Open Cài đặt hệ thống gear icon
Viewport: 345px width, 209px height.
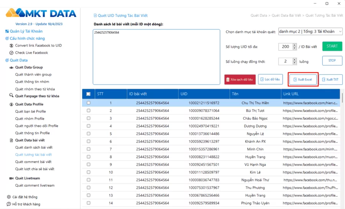[9, 197]
